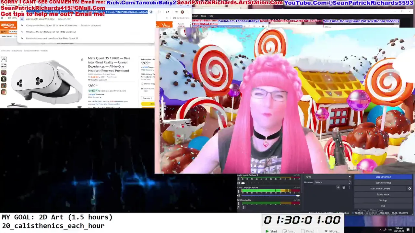Screen dimensions: 415x233
Task: Click Chrome address bar URL
Action: pos(87,12)
